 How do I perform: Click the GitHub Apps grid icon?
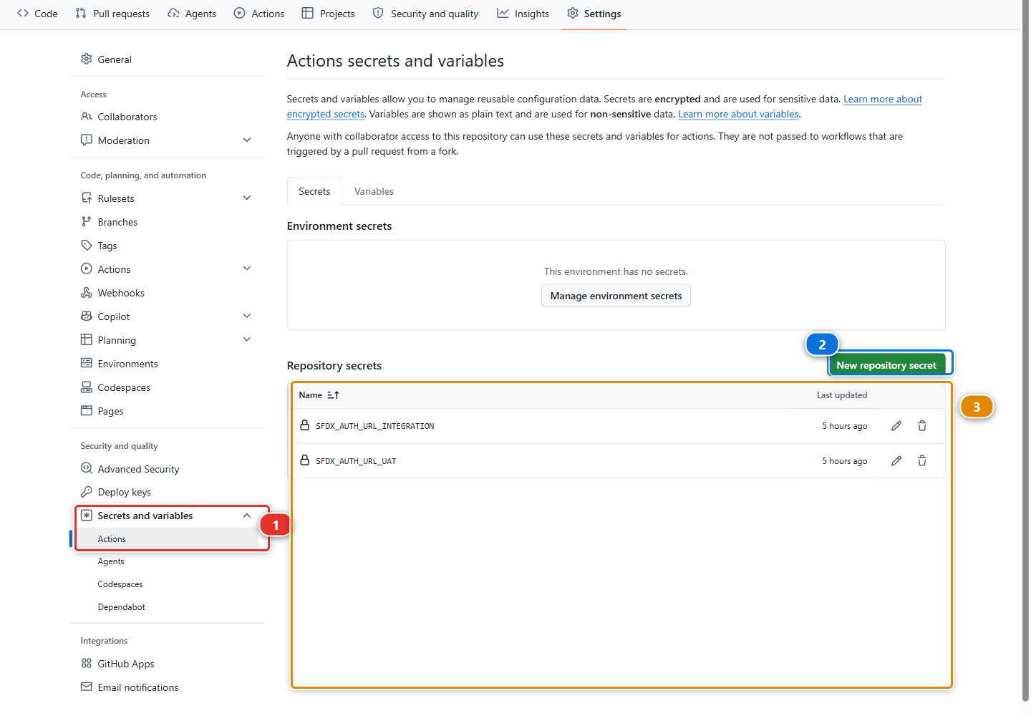coord(87,664)
